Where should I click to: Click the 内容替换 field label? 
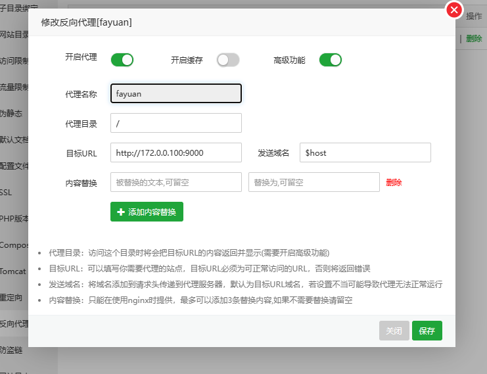coord(81,183)
